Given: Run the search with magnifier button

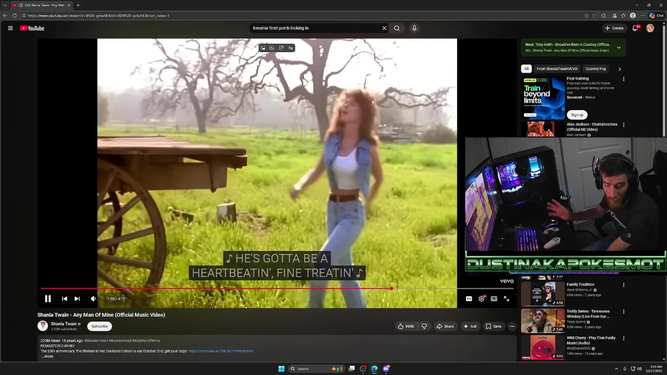Looking at the screenshot, I should coord(397,28).
